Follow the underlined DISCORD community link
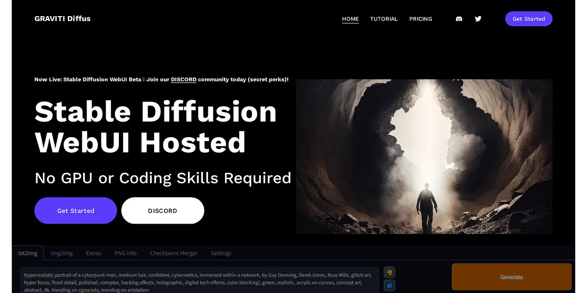Image resolution: width=587 pixels, height=293 pixels. (183, 79)
